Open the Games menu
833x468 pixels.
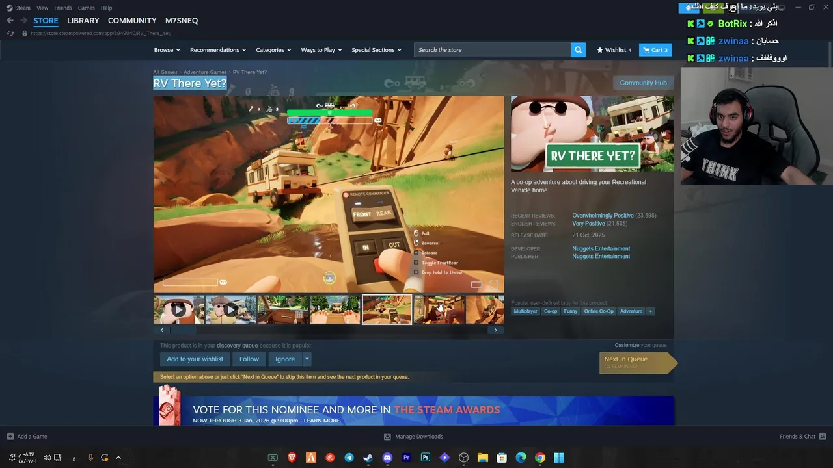click(86, 8)
